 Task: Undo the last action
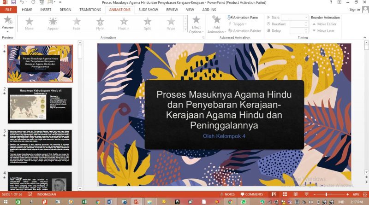click(22, 2)
